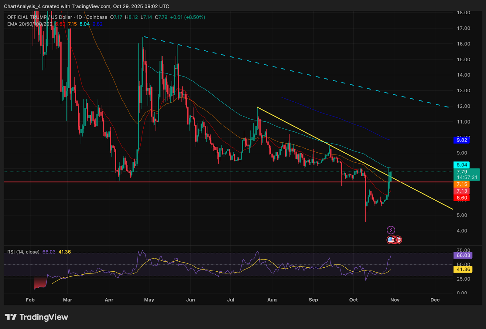Click the blue 9.82 EMA price label
This screenshot has width=486, height=329.
461,140
